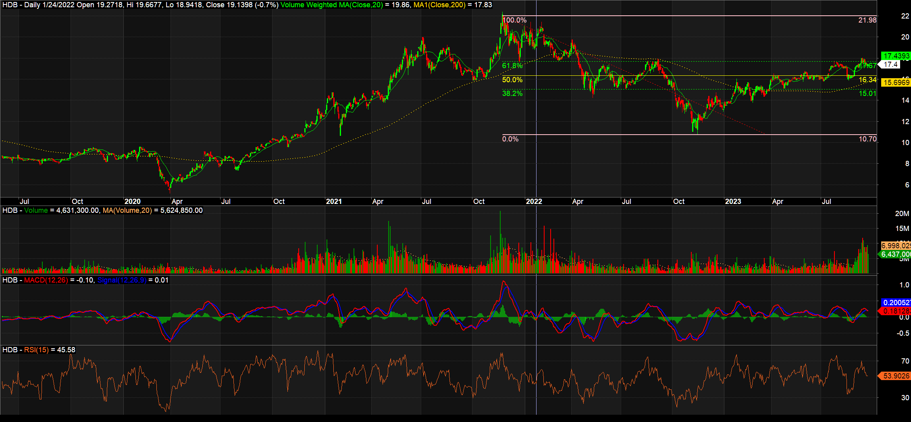Select the HDB Volume = 4,631,300.00 label
Screen dimensions: 911x422
(51, 210)
